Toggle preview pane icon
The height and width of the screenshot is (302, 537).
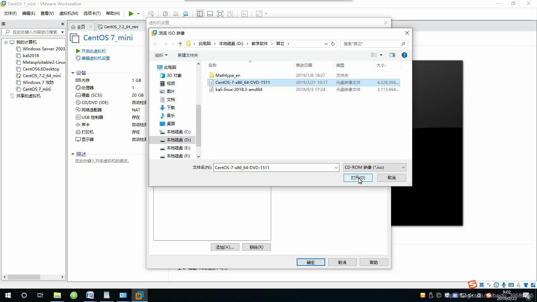pyautogui.click(x=392, y=55)
